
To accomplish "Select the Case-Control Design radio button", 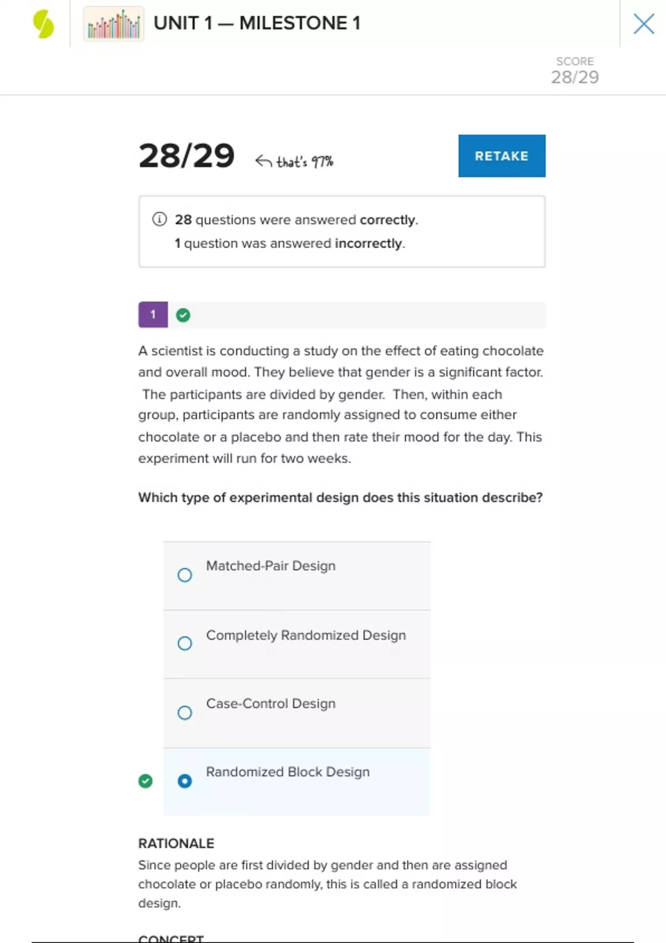I will pos(185,712).
